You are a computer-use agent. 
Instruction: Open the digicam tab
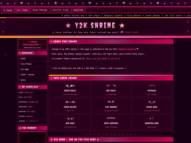pos(78,10)
